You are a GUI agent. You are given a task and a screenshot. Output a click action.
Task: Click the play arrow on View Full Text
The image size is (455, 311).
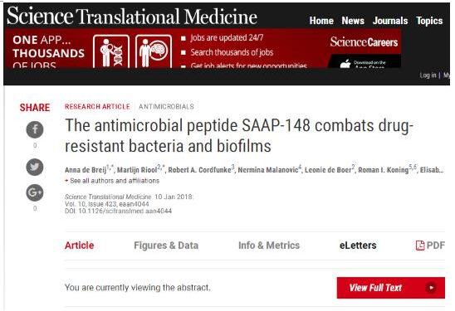pyautogui.click(x=431, y=288)
